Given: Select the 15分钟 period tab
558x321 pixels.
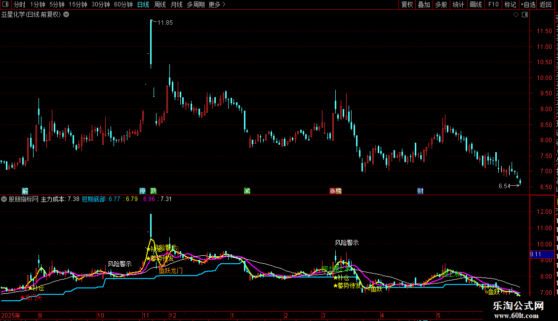Looking at the screenshot, I should [78, 4].
